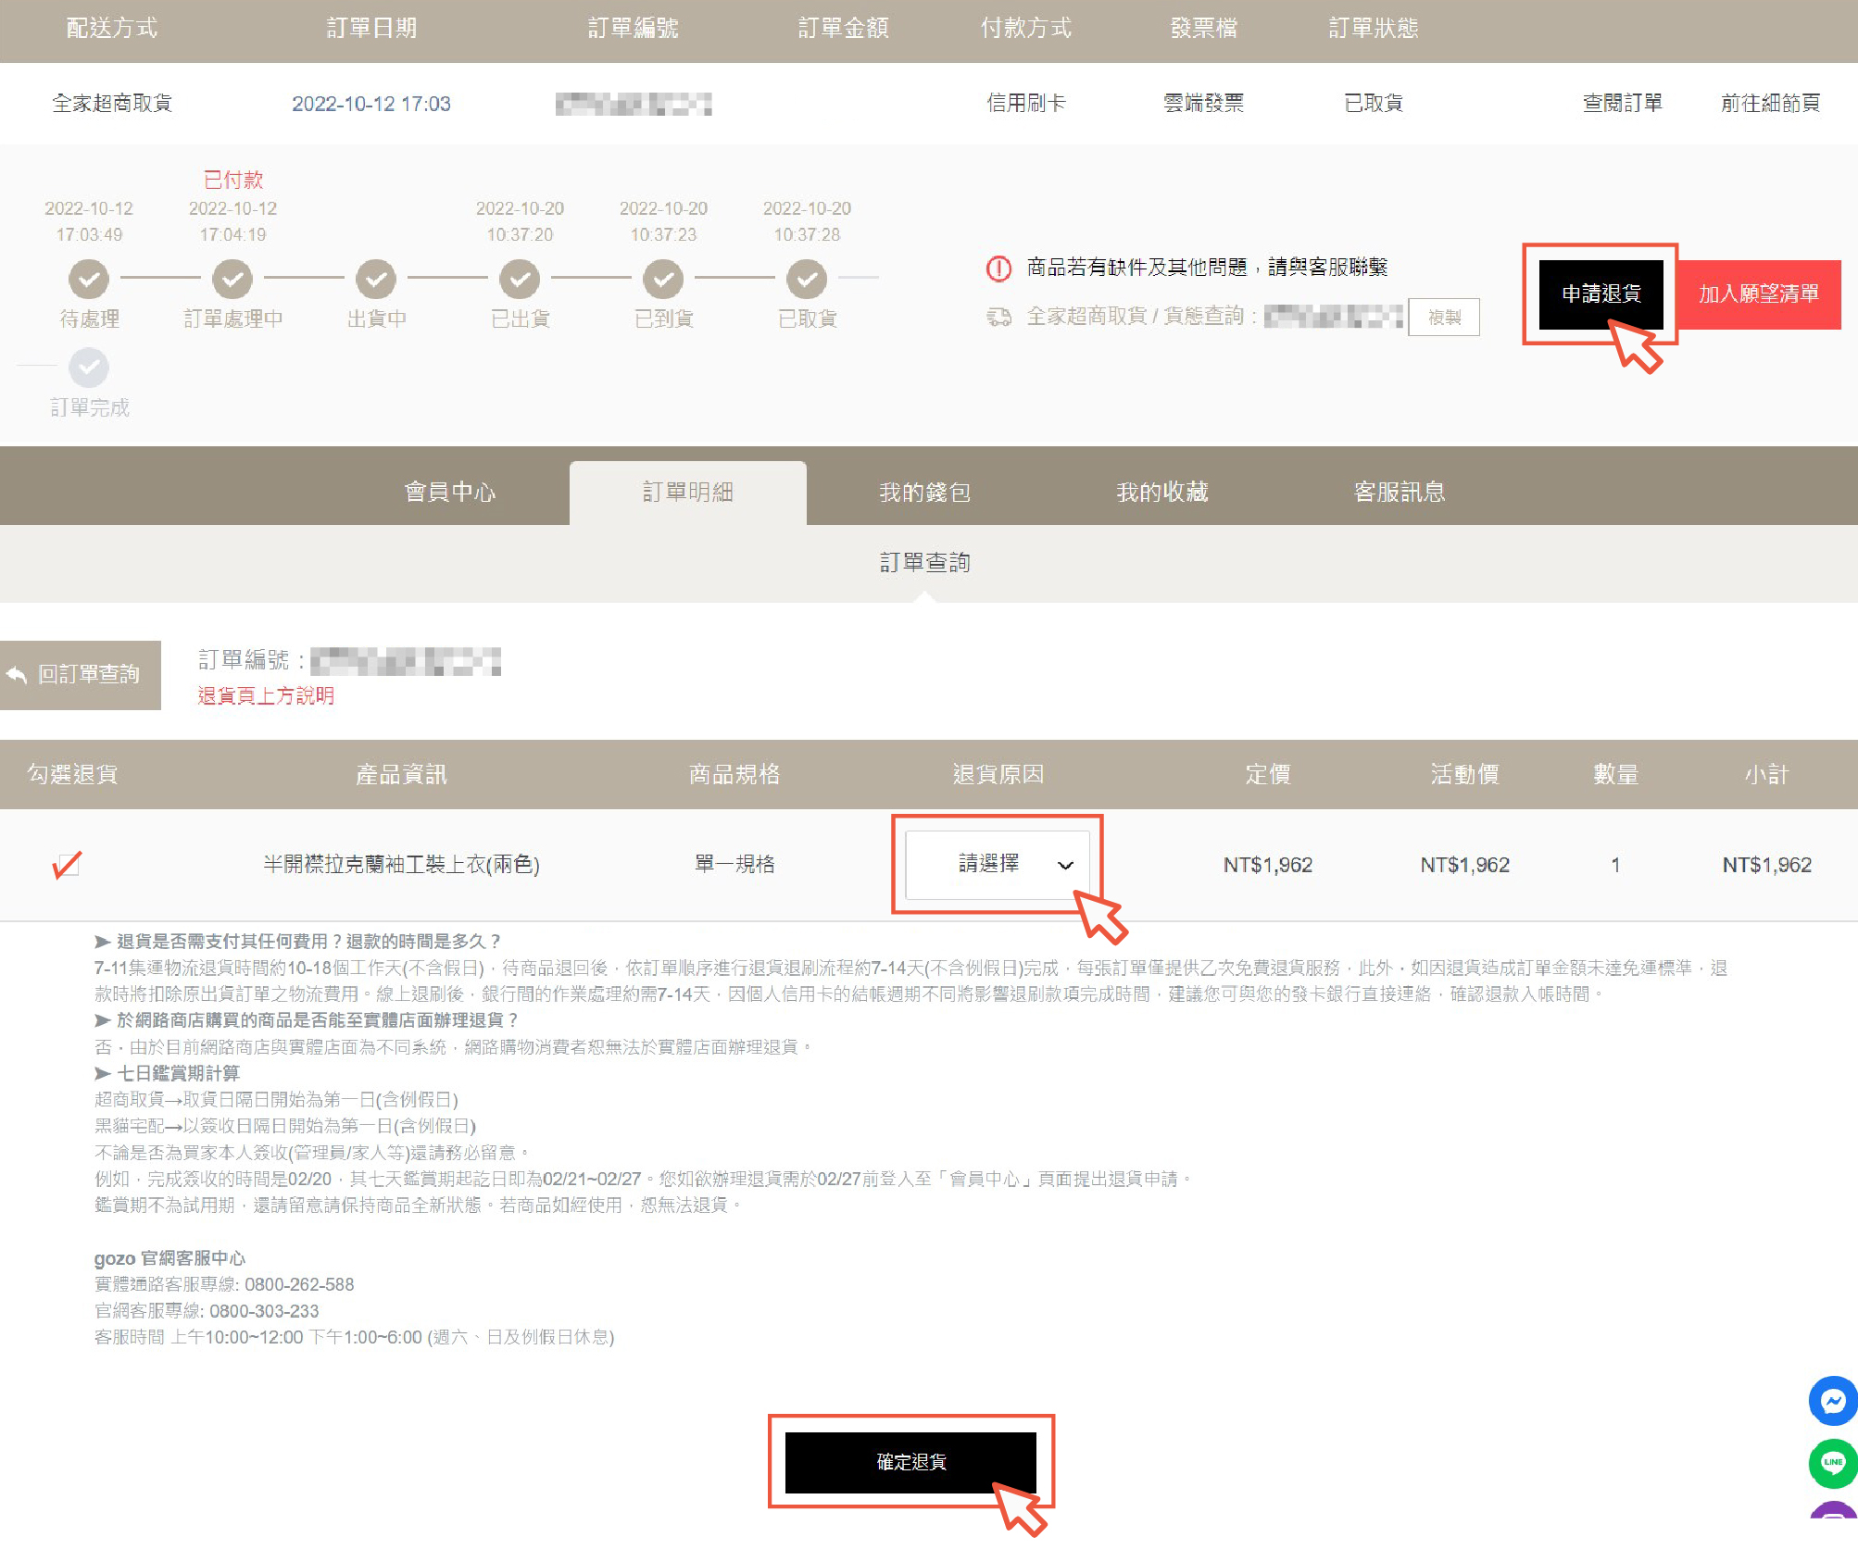Open the Facebook Messenger chat icon
Screen dimensions: 1858x1562
[x=1832, y=1401]
